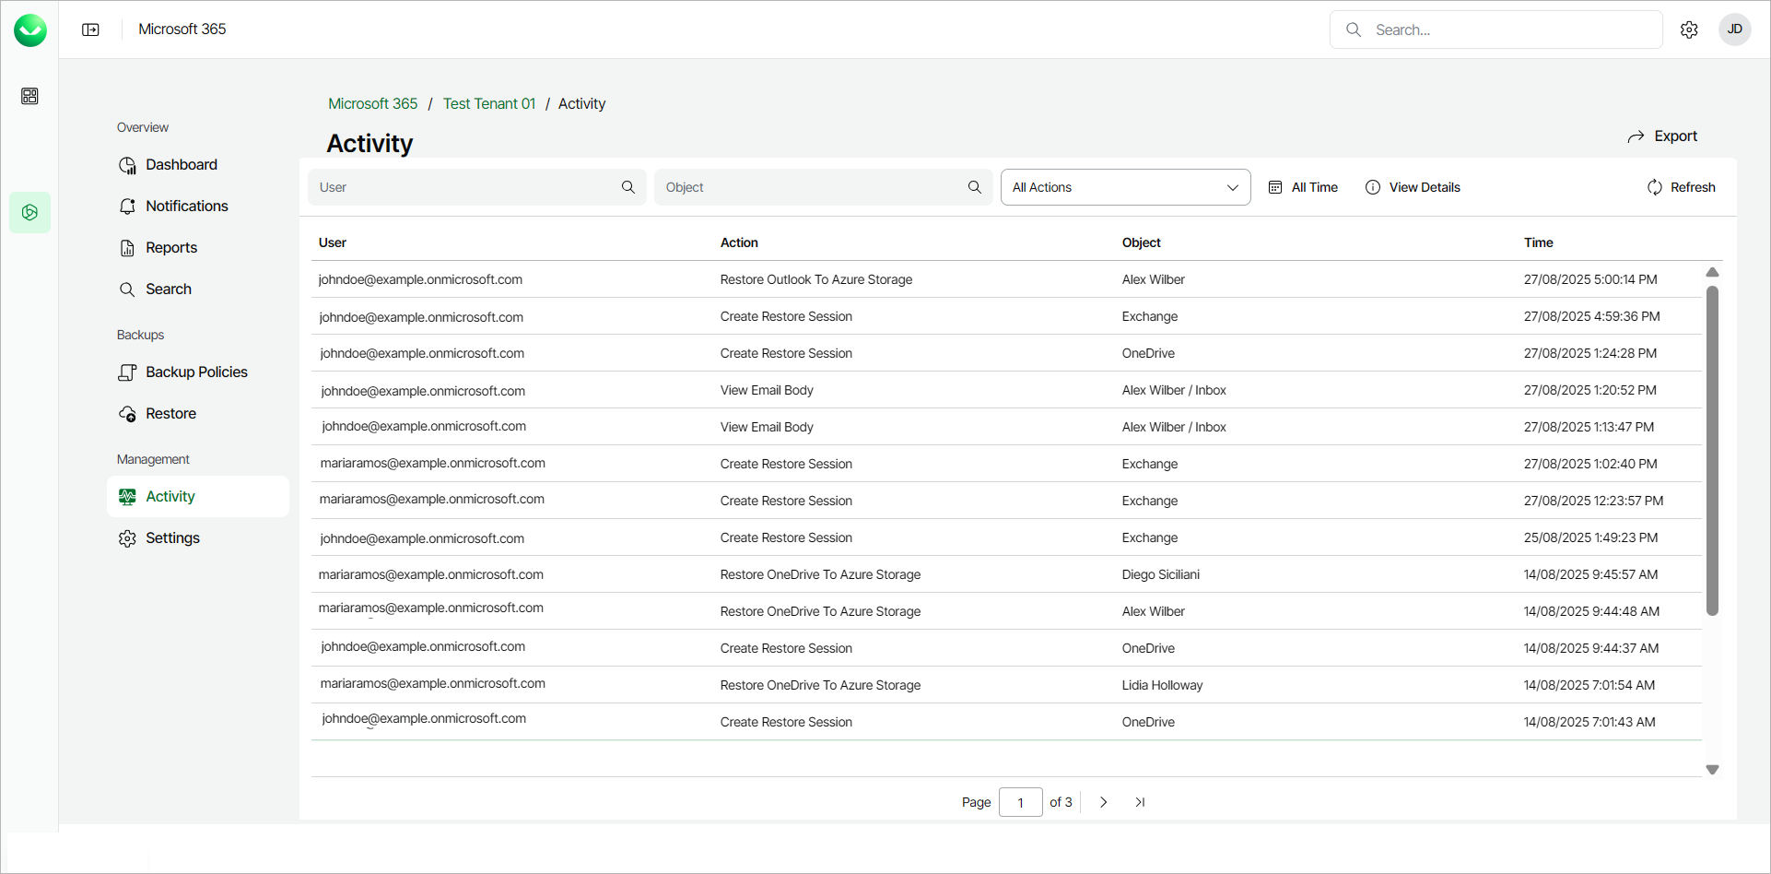
Task: Open the All Time date filter
Action: coord(1303,187)
